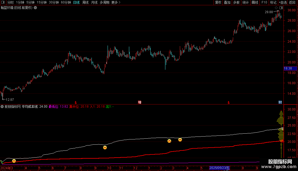The width and height of the screenshot is (298, 171).
Task: Click the 29.88 high price label
Action: 269,12
